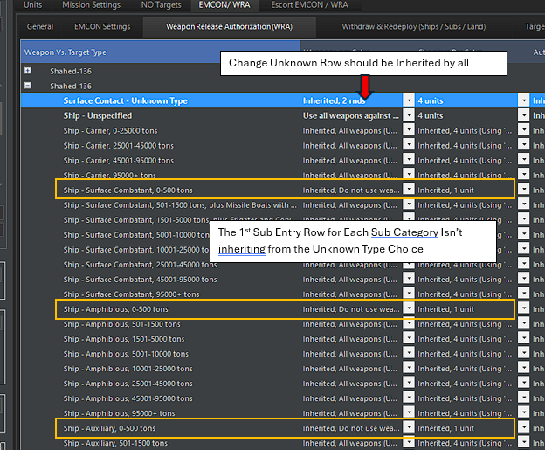Select Ship - Amphibious, 45001-95000 tons row
This screenshot has width=545, height=450.
283,398
